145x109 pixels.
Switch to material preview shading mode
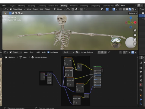pos(130,9)
